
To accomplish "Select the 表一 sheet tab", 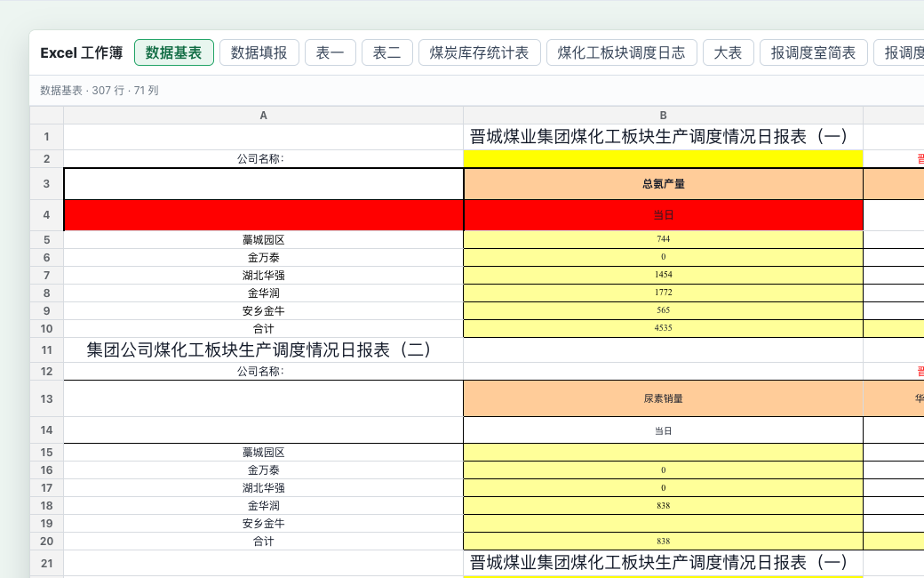I will point(330,52).
